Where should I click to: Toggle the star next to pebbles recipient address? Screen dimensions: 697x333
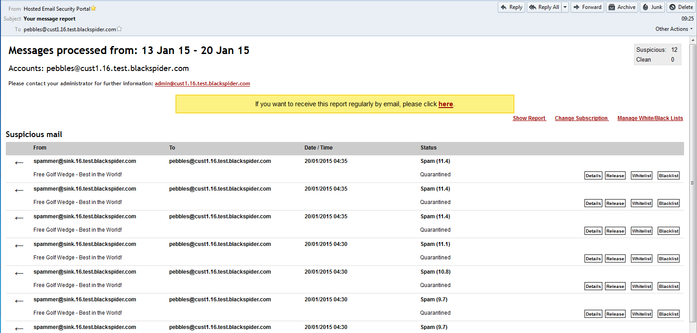(x=119, y=29)
